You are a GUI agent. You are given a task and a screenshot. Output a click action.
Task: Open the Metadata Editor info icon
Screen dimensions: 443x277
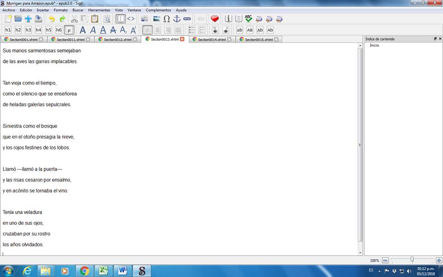(x=228, y=19)
